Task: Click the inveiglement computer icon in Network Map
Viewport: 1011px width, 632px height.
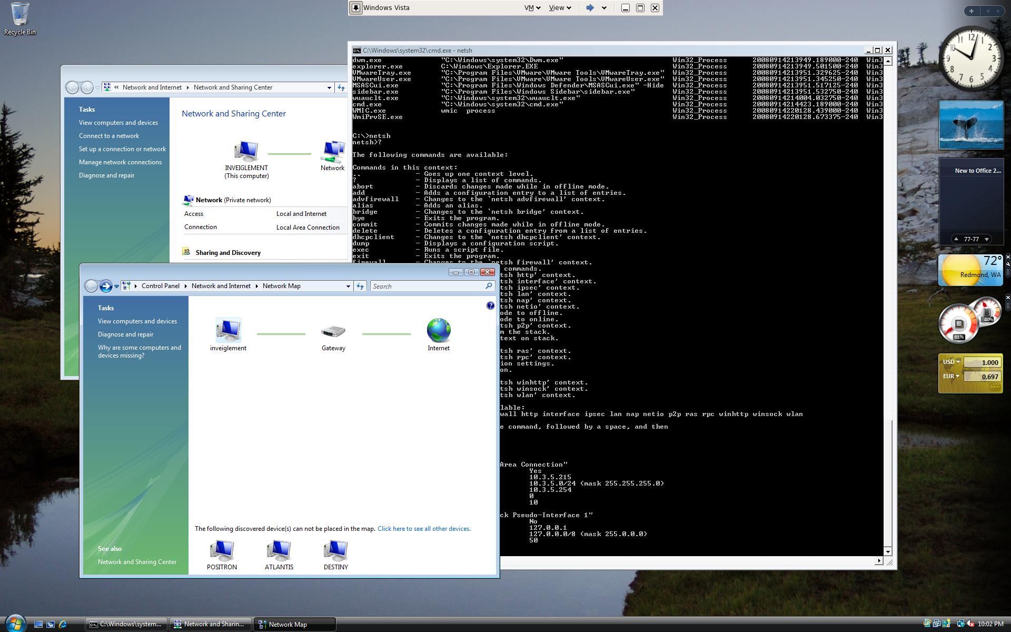Action: 228,330
